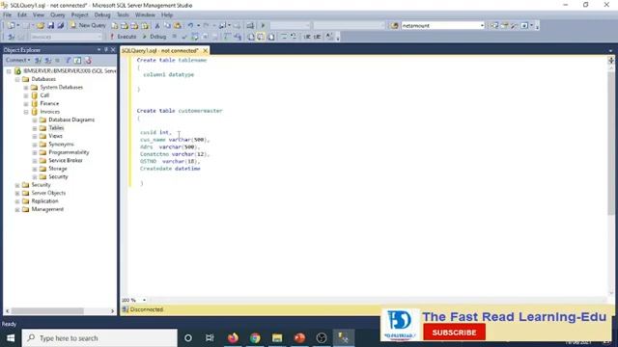Click the Comment out selected lines icon
This screenshot has height=347, width=618.
284,37
